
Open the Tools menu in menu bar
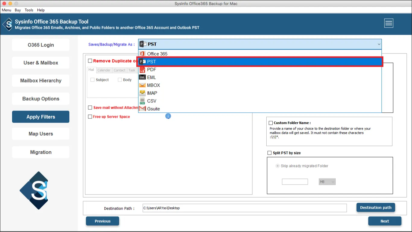[x=29, y=10]
